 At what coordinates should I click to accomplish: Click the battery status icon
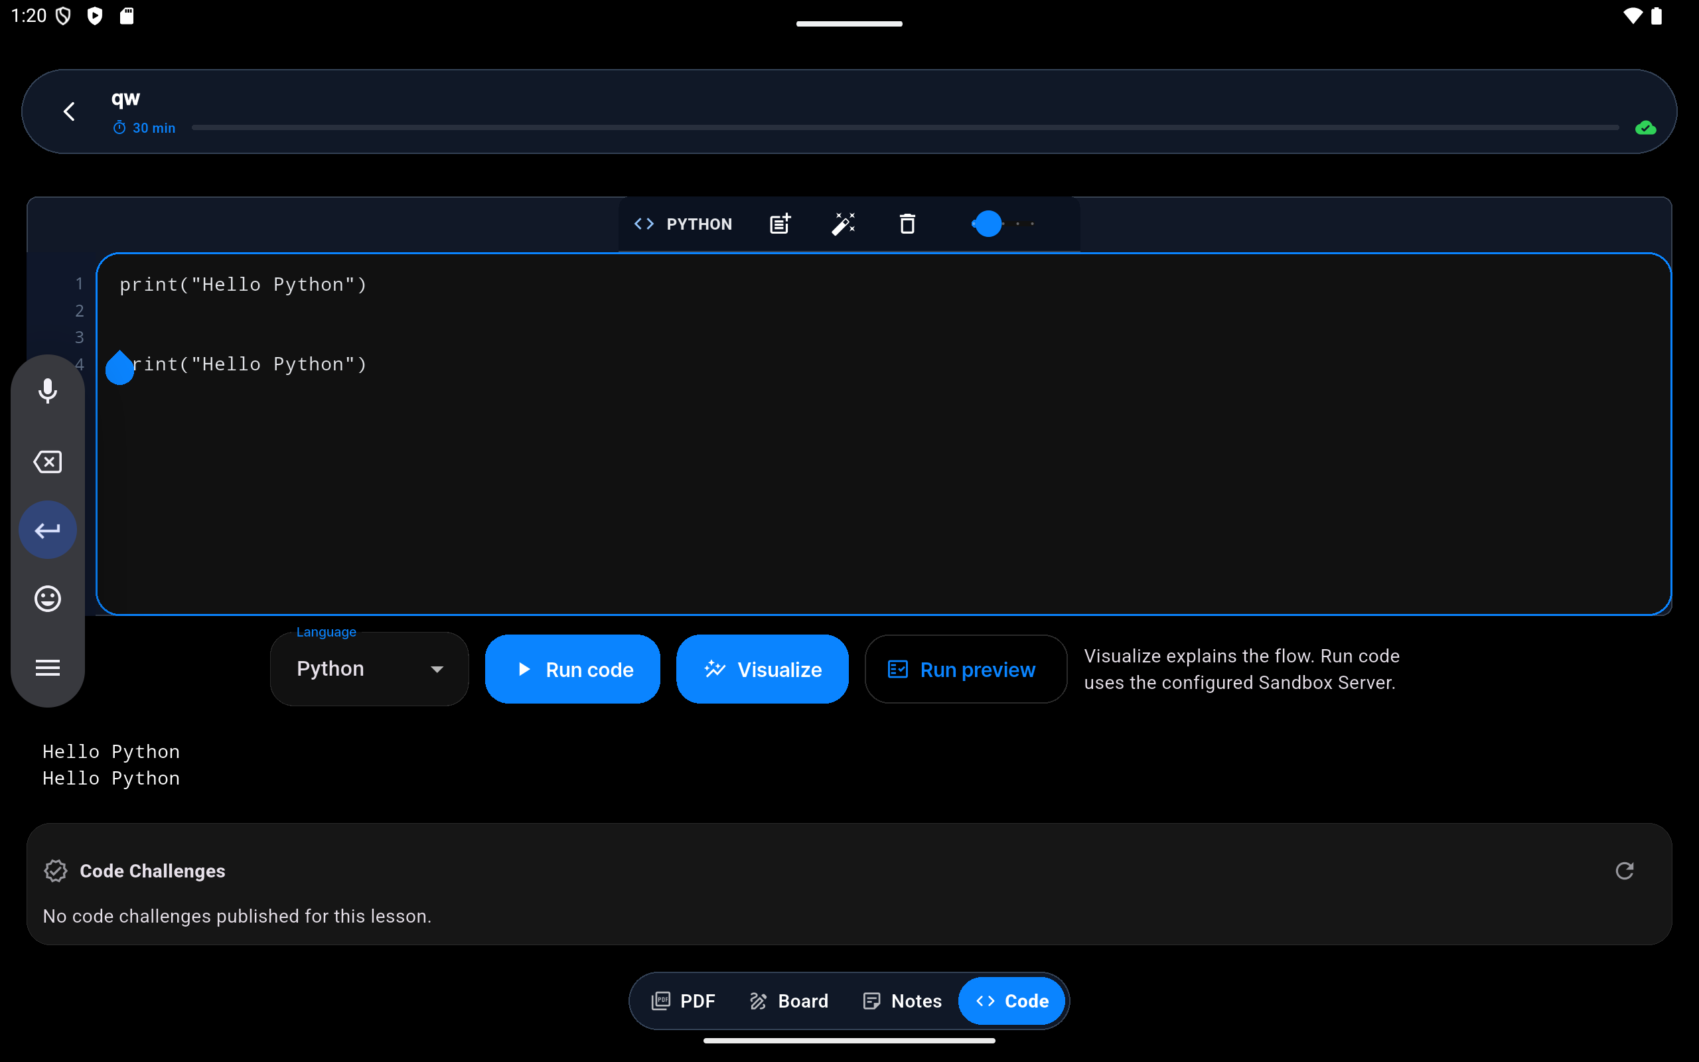click(1656, 15)
